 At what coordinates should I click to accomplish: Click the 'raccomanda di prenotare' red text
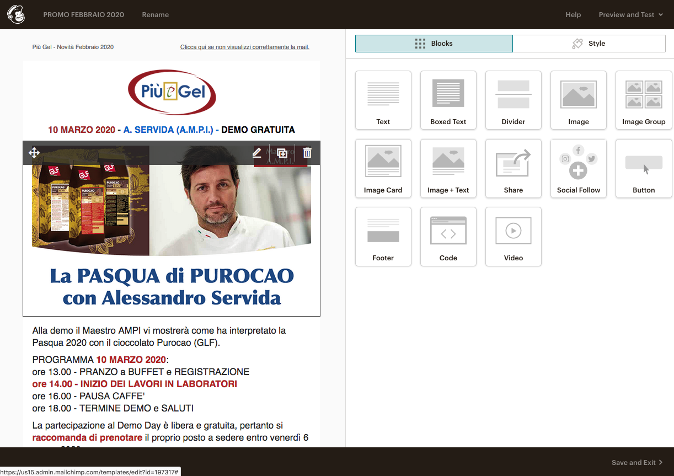[x=87, y=438]
